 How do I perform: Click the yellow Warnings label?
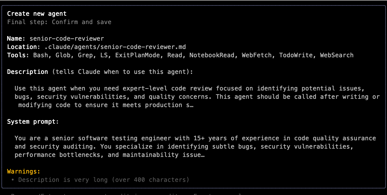(x=24, y=172)
